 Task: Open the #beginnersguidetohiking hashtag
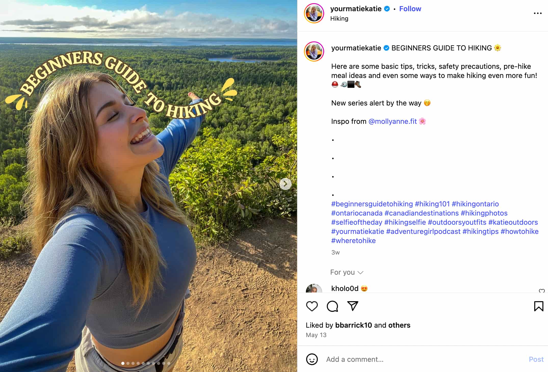[371, 204]
